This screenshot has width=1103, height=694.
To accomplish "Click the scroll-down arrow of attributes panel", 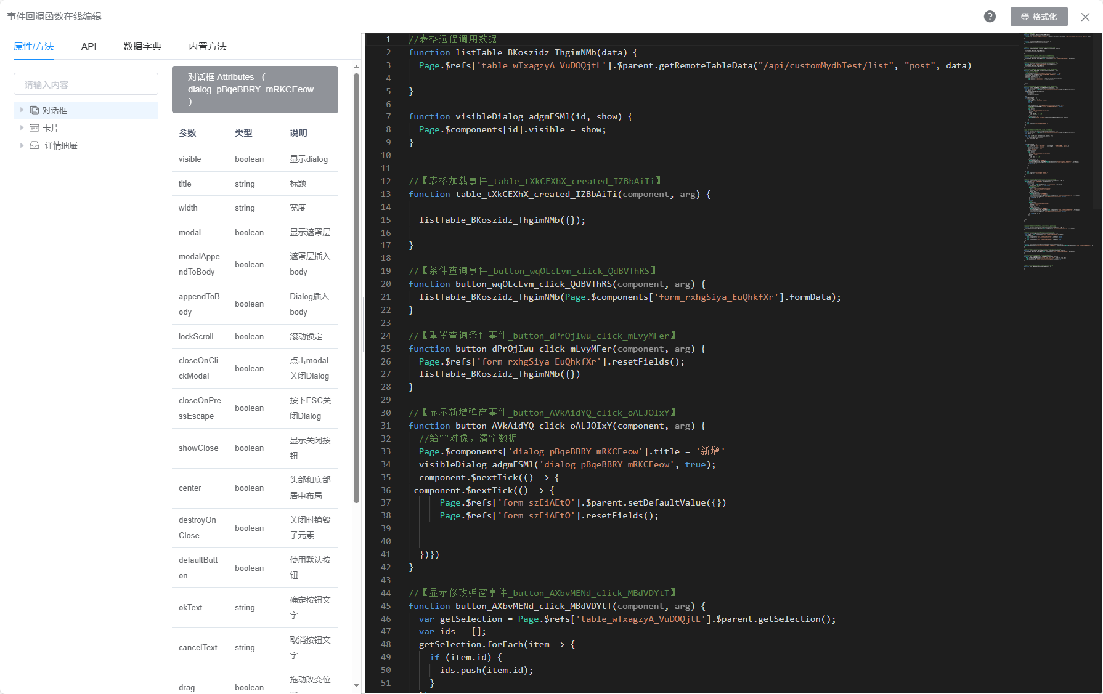I will pyautogui.click(x=356, y=685).
